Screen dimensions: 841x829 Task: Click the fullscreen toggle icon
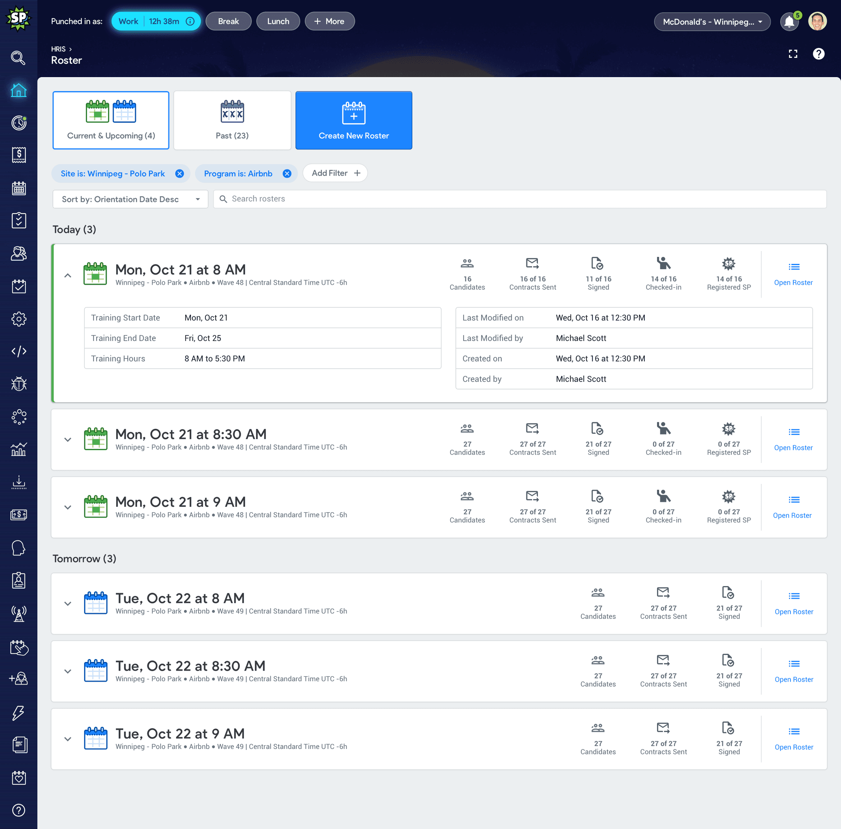coord(793,53)
